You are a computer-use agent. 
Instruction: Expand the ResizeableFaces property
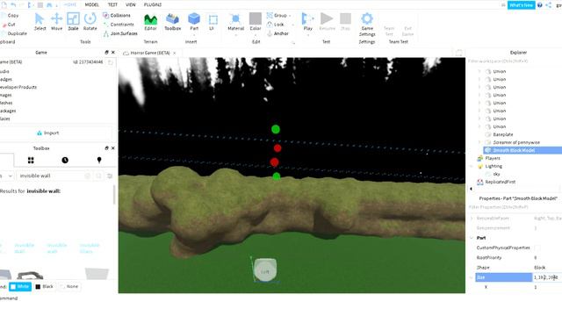(x=472, y=218)
